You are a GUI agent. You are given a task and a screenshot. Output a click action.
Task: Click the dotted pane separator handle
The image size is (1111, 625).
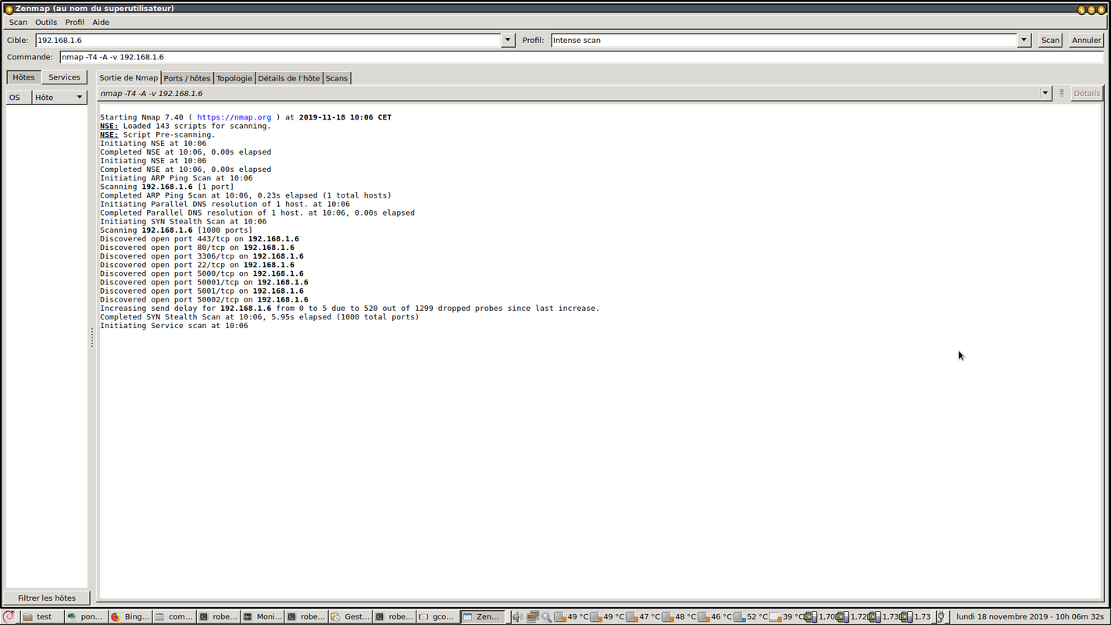coord(92,337)
